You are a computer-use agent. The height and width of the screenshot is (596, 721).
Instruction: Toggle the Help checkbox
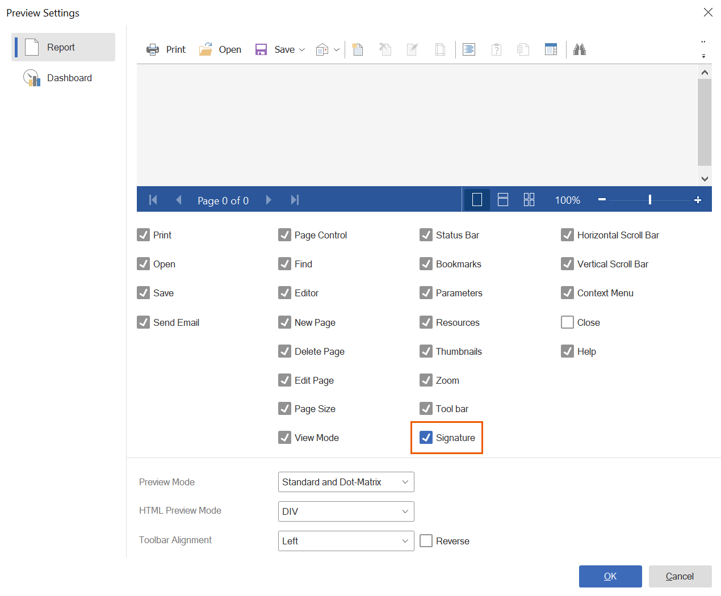(567, 351)
